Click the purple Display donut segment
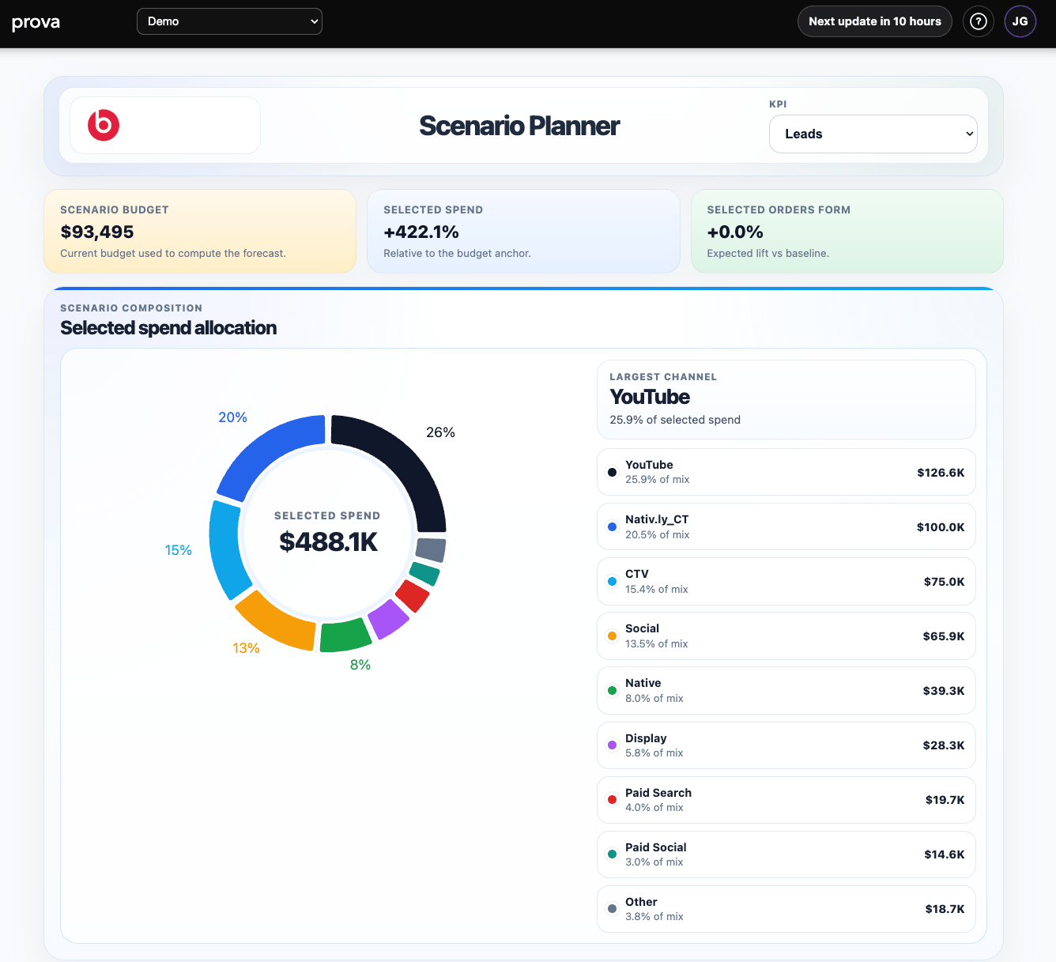 click(x=388, y=618)
